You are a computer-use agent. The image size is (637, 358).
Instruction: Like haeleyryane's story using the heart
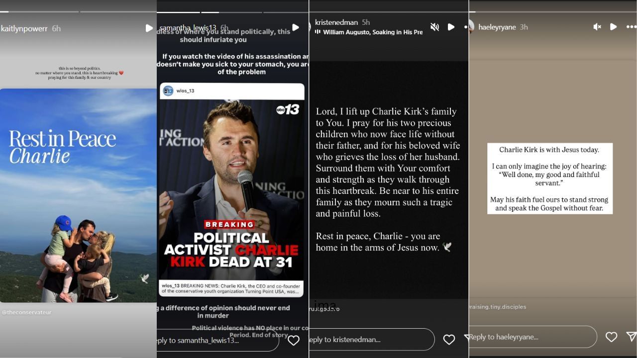pos(611,337)
